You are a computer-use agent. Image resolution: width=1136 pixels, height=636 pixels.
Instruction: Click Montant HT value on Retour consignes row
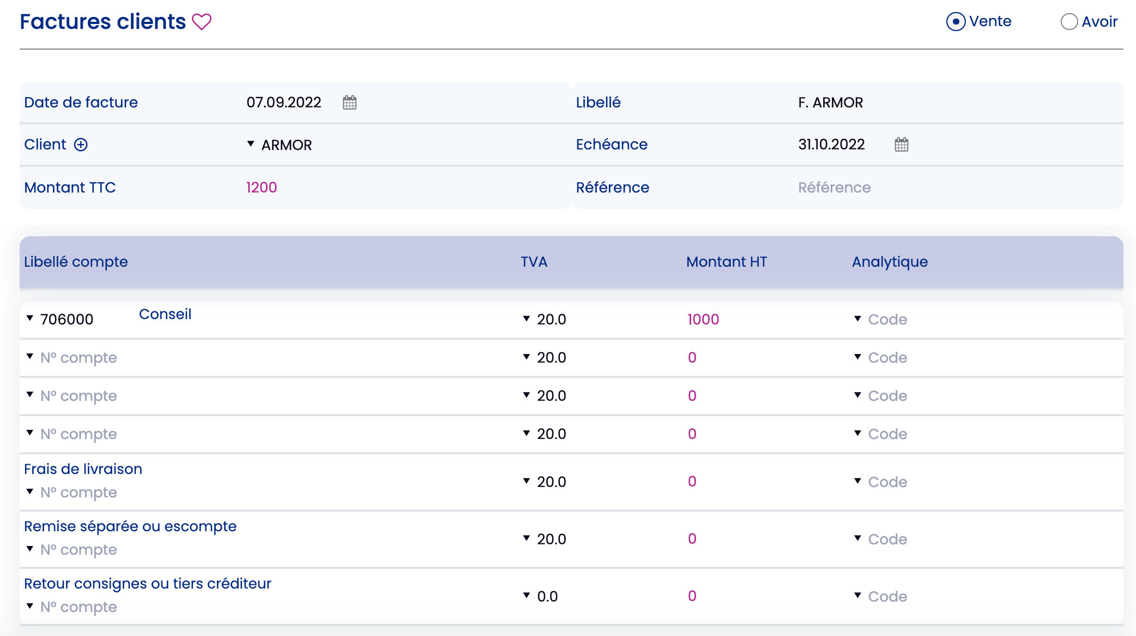coord(692,596)
